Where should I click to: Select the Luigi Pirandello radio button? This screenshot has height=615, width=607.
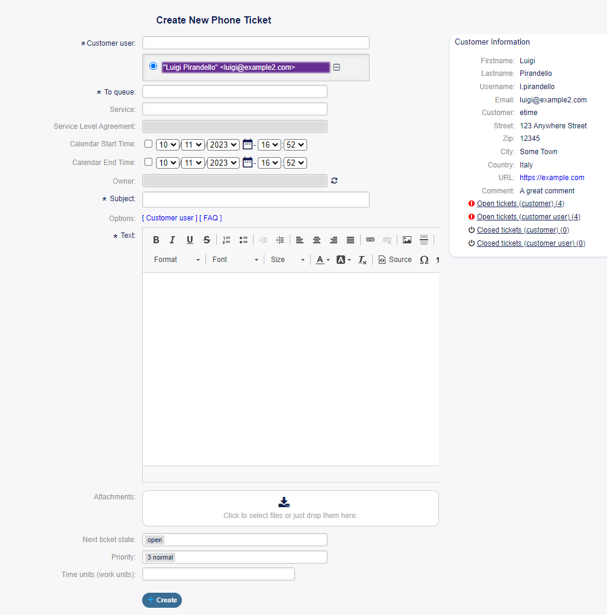click(154, 66)
